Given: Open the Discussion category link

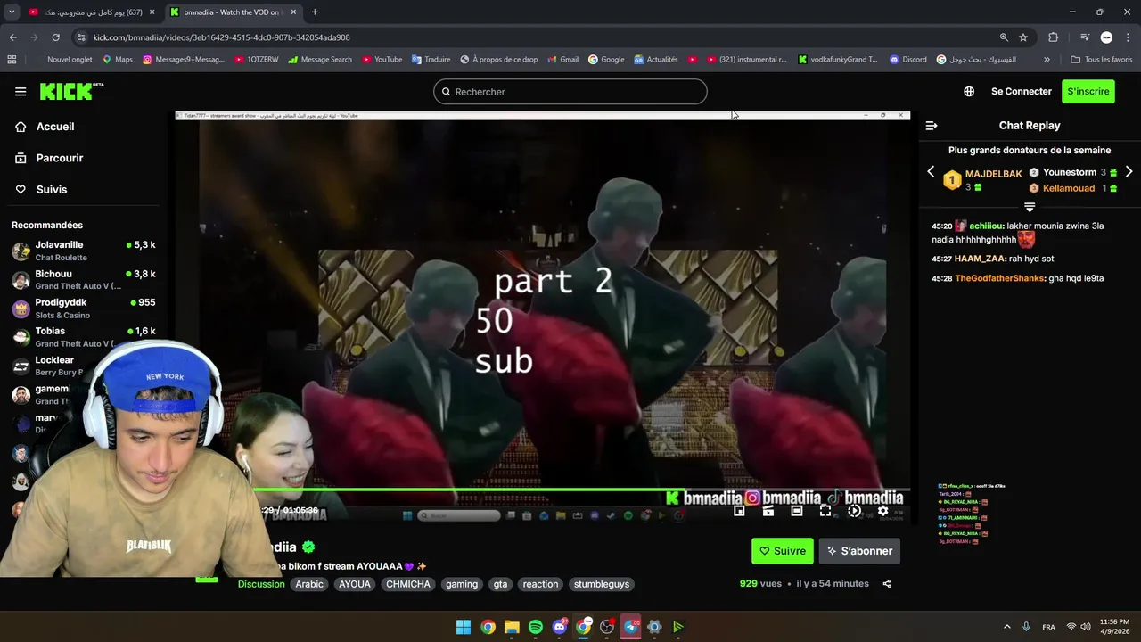Looking at the screenshot, I should tap(261, 584).
